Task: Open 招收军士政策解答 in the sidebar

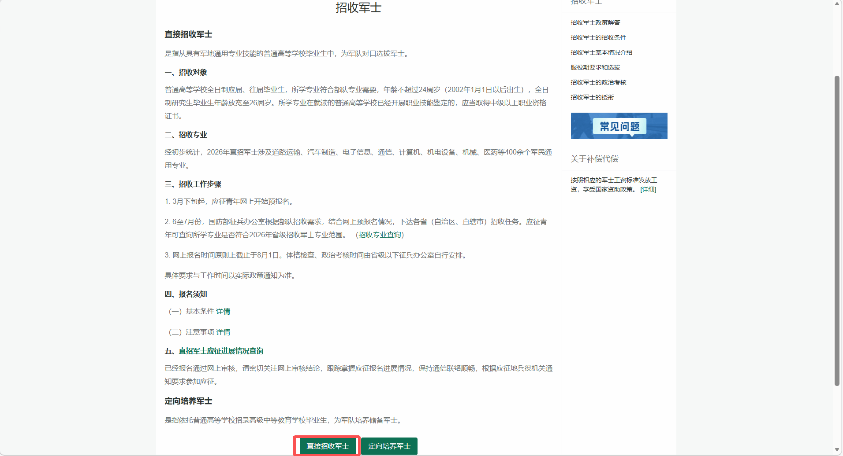Action: click(x=595, y=22)
